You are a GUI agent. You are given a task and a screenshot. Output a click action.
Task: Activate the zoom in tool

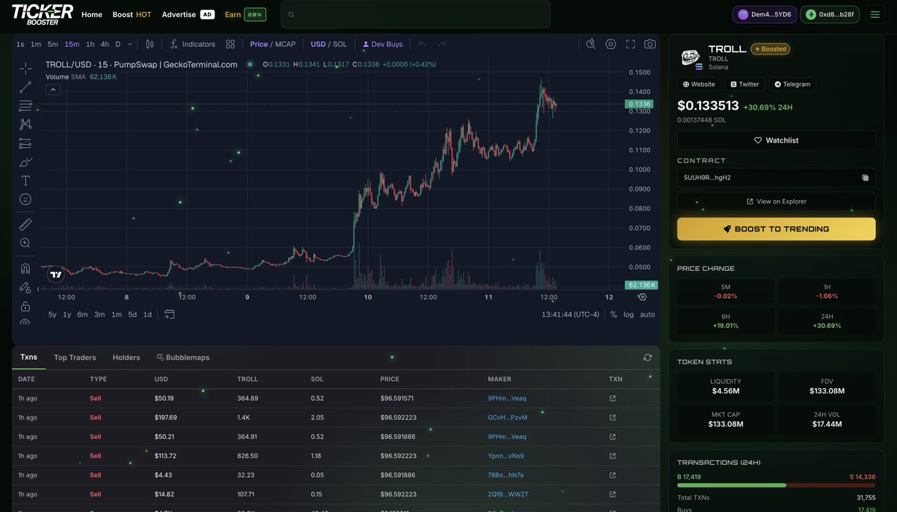(x=25, y=243)
